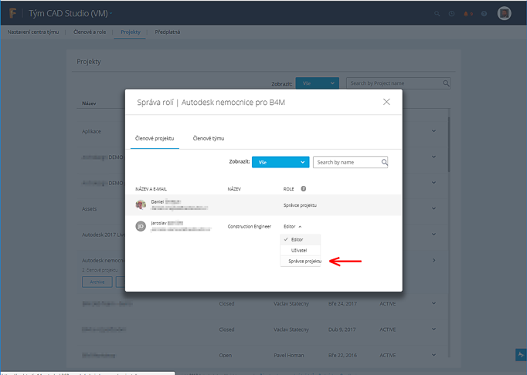Collapse Jaroslav's Editor role dropdown
This screenshot has width=527, height=375.
pos(292,226)
